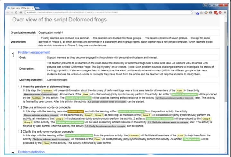Select the 'Over view of the scr' tab

point(20,8)
